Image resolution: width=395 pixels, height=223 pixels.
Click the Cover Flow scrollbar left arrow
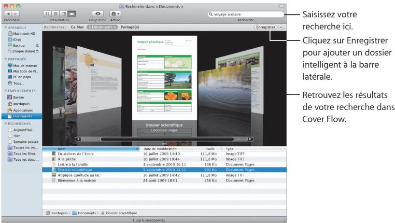(78, 139)
